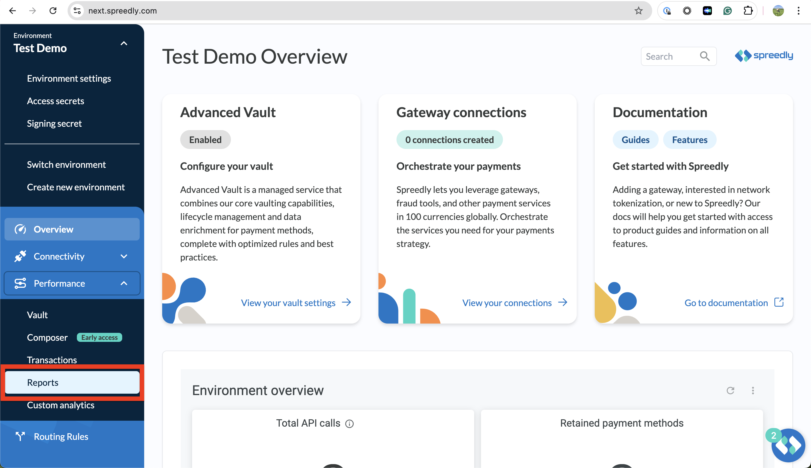Click the password manager extension icon

click(x=667, y=11)
